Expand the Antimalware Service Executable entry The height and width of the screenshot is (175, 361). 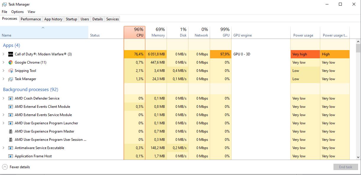[x=4, y=148]
